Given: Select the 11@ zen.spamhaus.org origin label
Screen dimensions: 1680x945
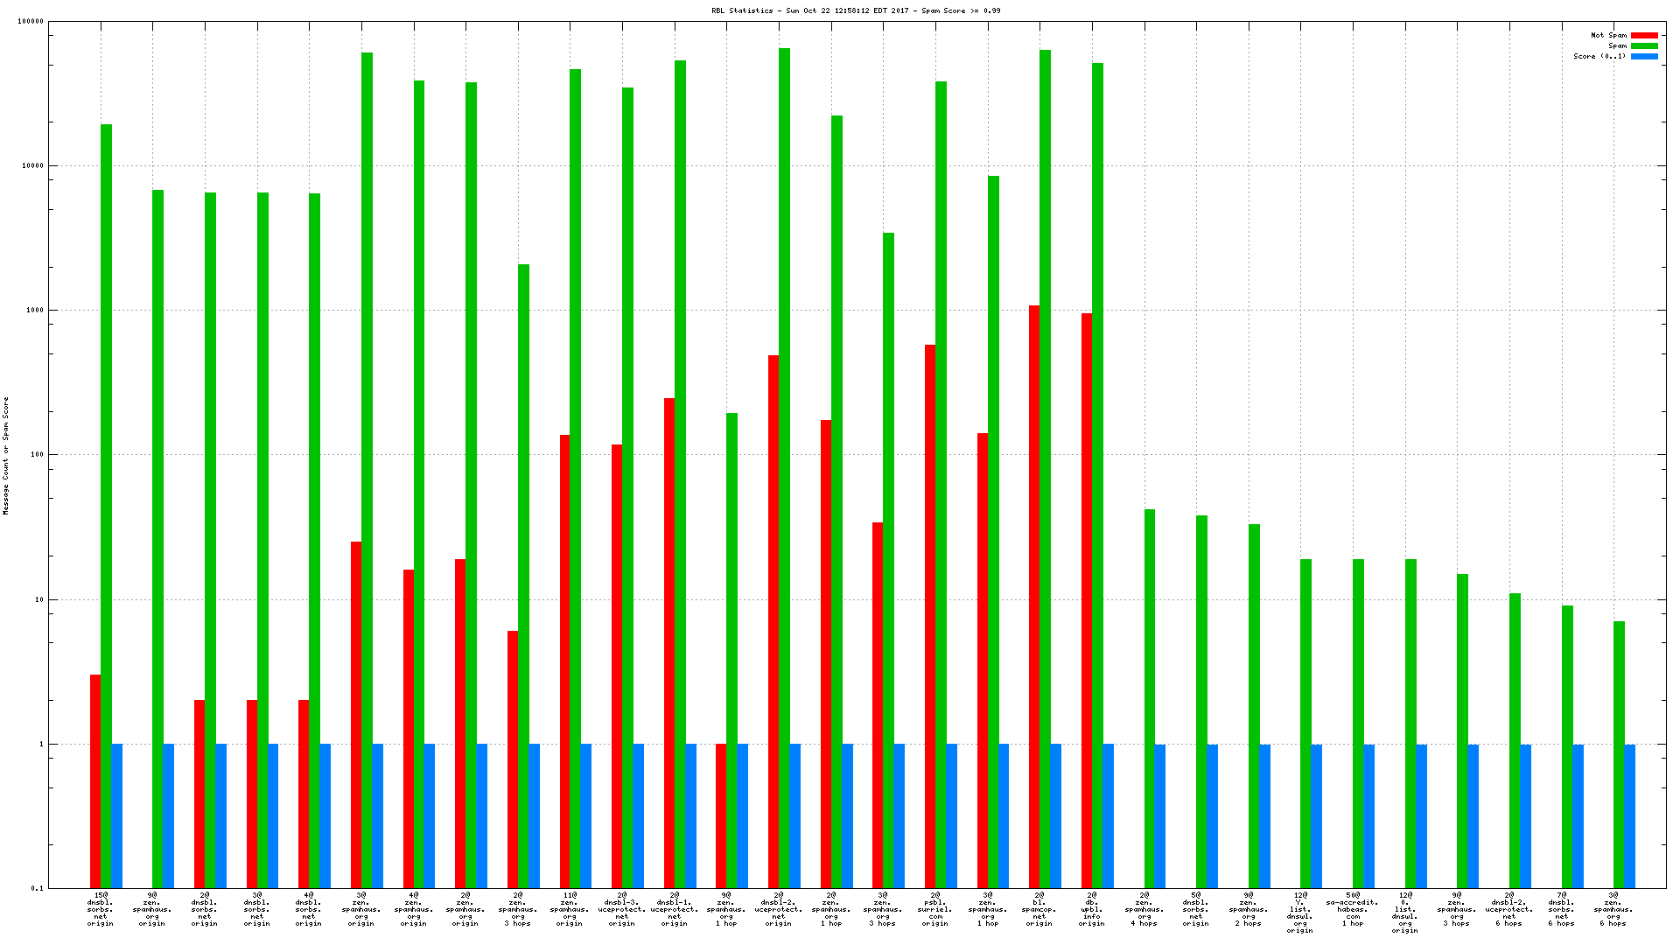Looking at the screenshot, I should tap(570, 909).
